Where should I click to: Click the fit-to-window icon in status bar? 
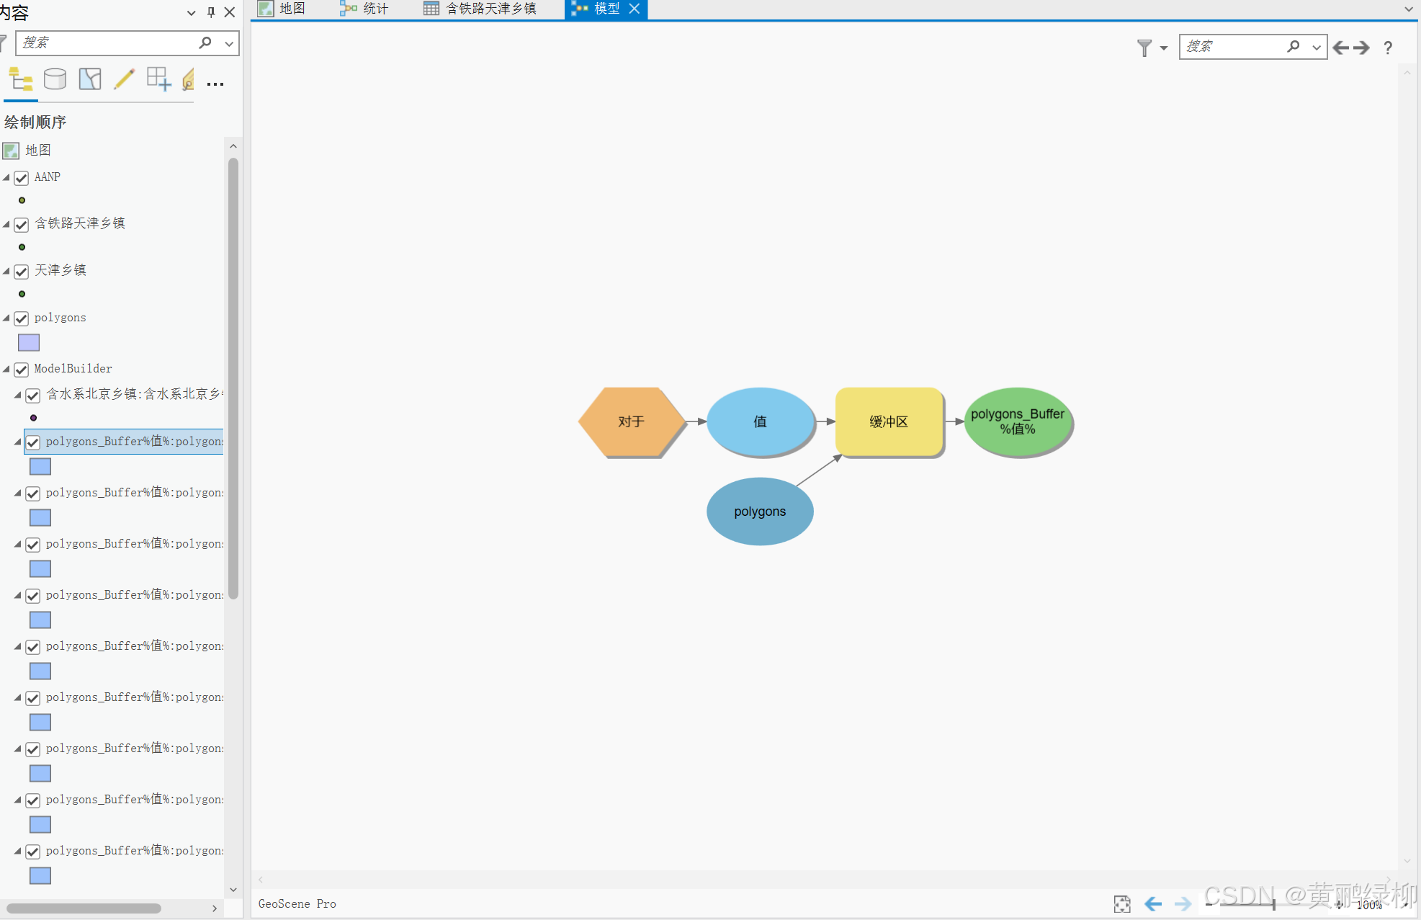click(1121, 904)
